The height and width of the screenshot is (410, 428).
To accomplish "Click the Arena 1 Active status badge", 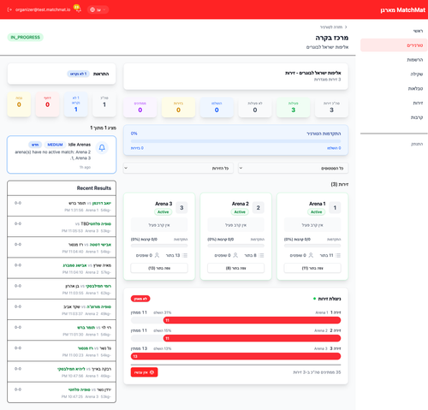I will pyautogui.click(x=316, y=212).
